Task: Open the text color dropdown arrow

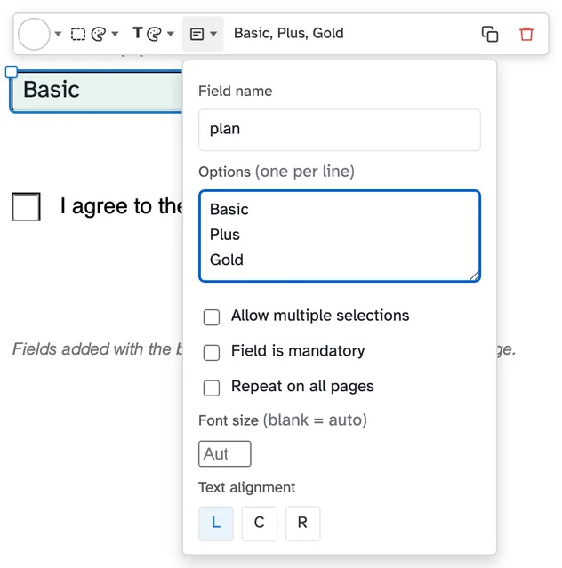Action: point(171,34)
